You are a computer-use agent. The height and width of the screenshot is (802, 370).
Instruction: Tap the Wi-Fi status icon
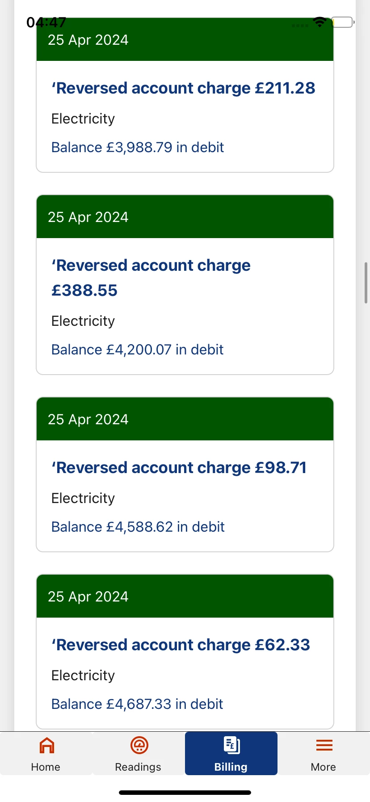coord(320,22)
